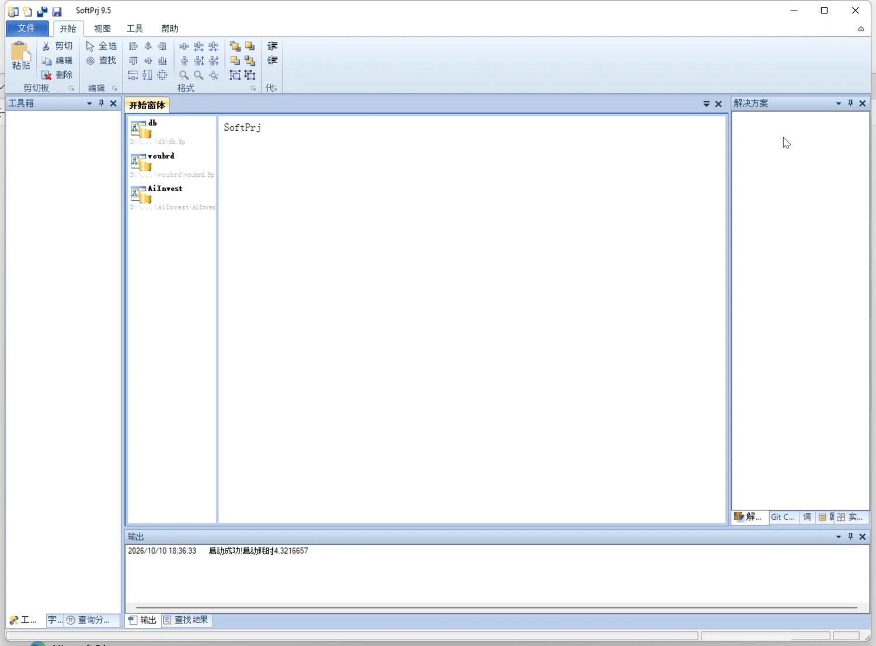Click the increase indent icon
Screen dimensions: 876x646
point(272,60)
